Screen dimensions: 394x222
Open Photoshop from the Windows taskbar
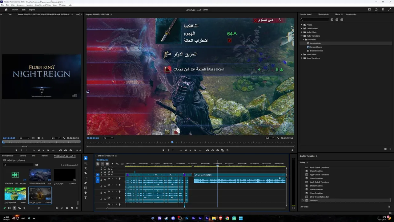pos(187,218)
